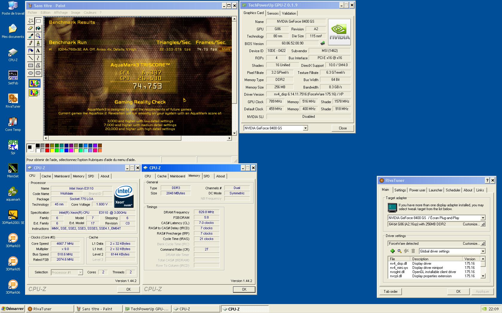Viewport: 502px width, 313px height.
Task: Click Close button in GPU-Z
Action: [x=343, y=128]
